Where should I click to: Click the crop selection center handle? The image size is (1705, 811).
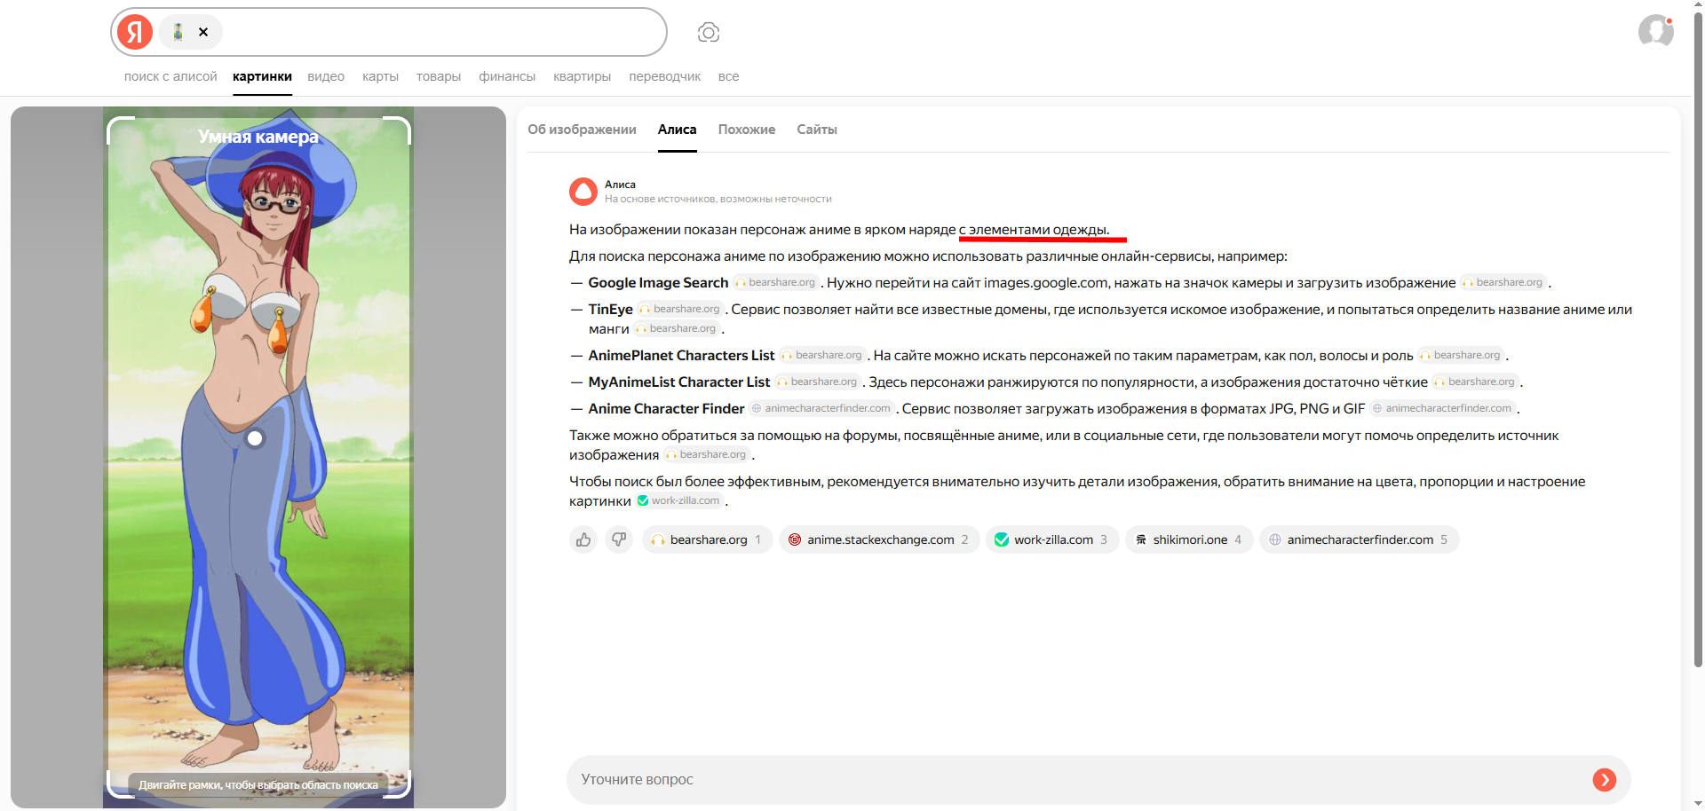tap(255, 438)
